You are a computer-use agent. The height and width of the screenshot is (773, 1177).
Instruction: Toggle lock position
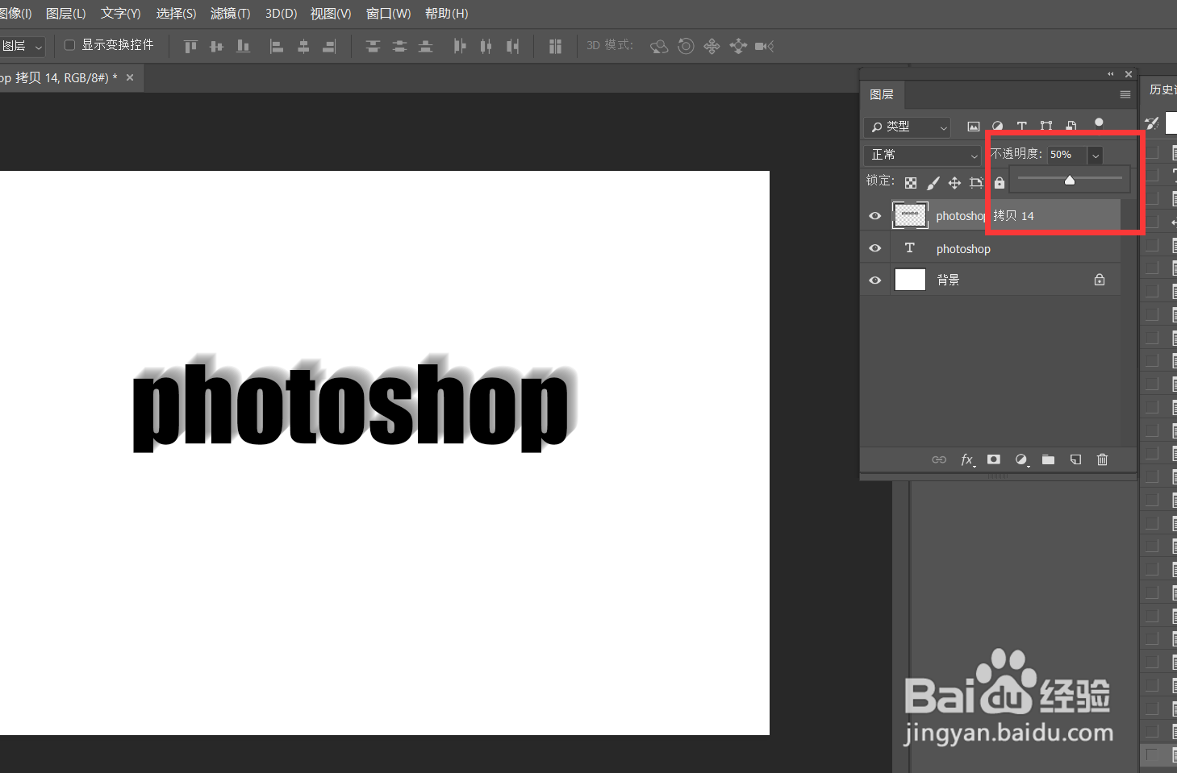coord(954,183)
